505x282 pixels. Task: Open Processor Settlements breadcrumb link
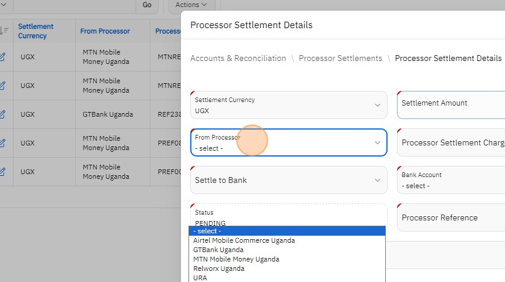(x=340, y=59)
